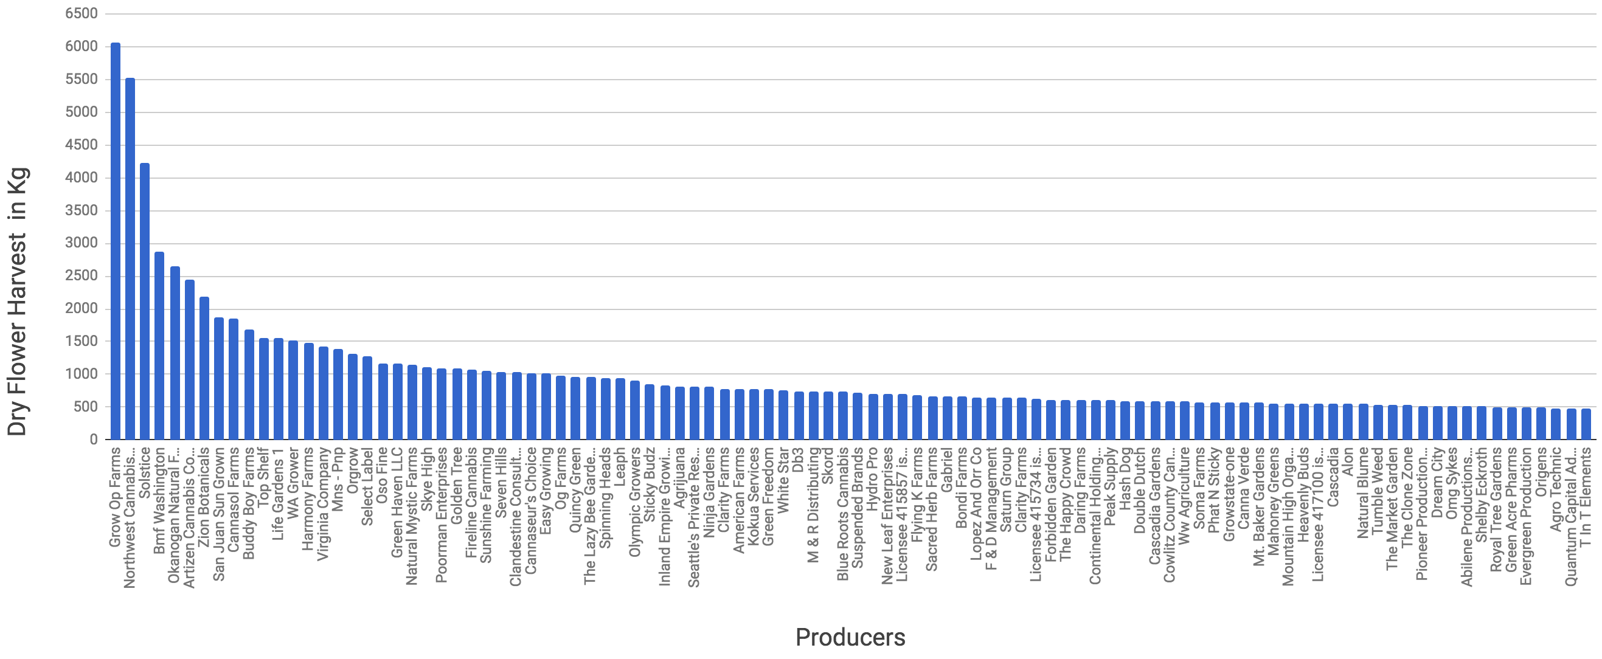Click the Northwest Cannabis bar
The image size is (1602, 659).
[130, 258]
